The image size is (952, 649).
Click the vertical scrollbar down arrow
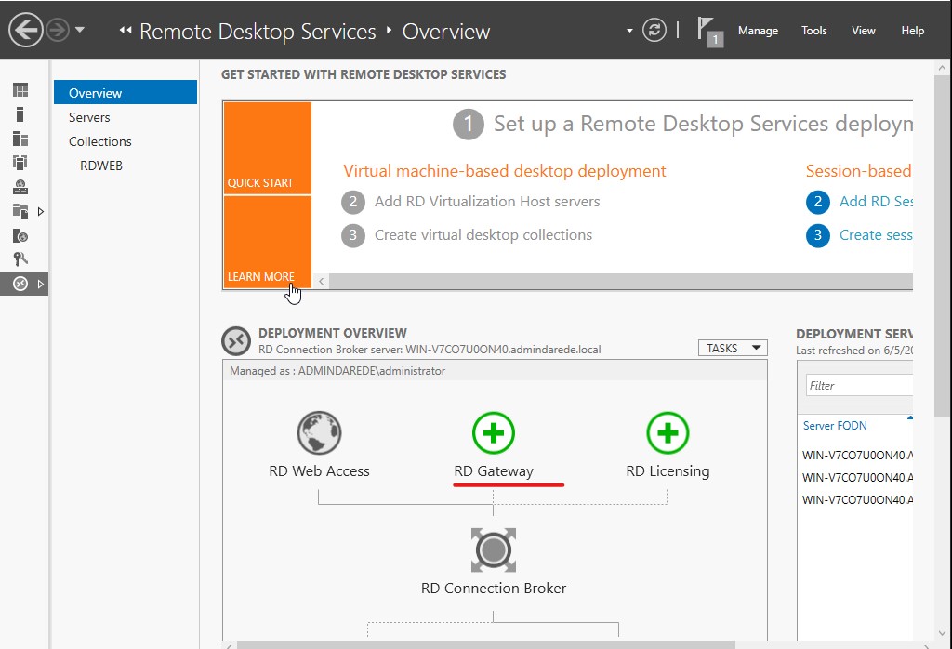943,633
